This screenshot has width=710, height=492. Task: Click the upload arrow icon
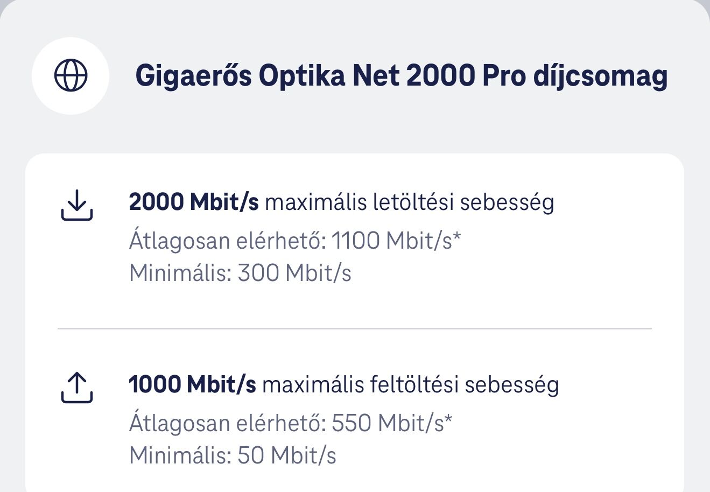pos(77,387)
